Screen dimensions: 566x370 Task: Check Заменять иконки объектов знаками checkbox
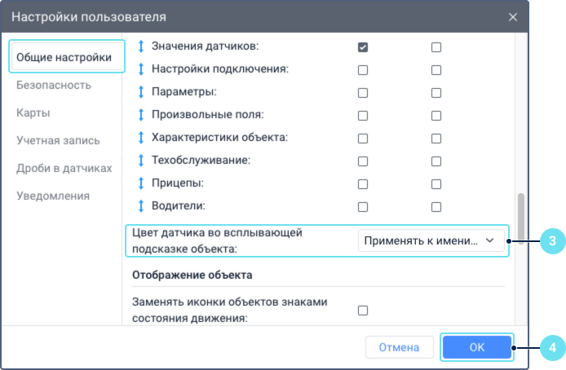pyautogui.click(x=363, y=310)
